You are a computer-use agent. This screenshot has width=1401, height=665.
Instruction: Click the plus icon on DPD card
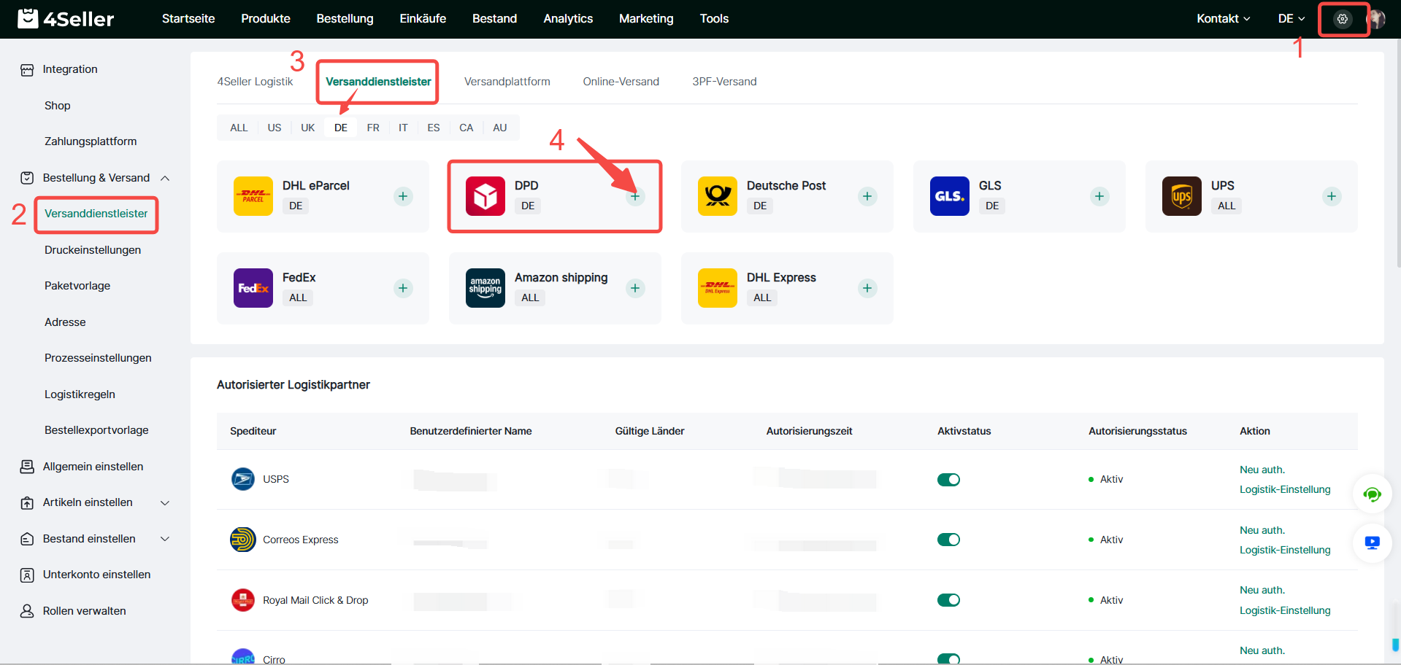click(635, 196)
